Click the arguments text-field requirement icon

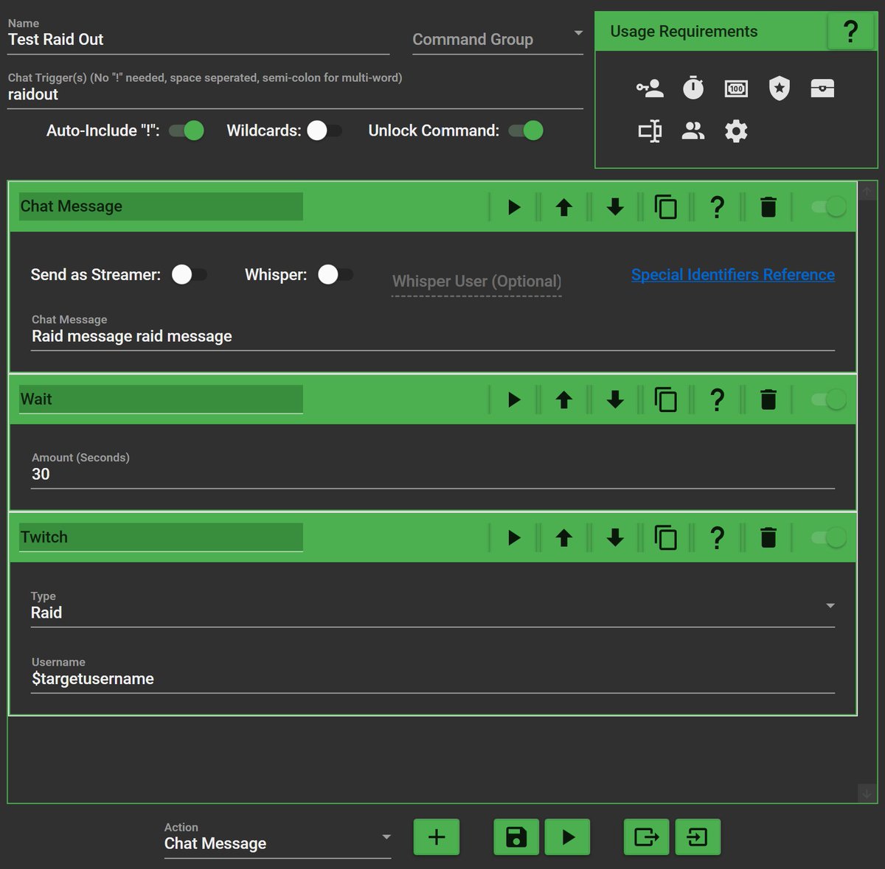click(x=650, y=131)
